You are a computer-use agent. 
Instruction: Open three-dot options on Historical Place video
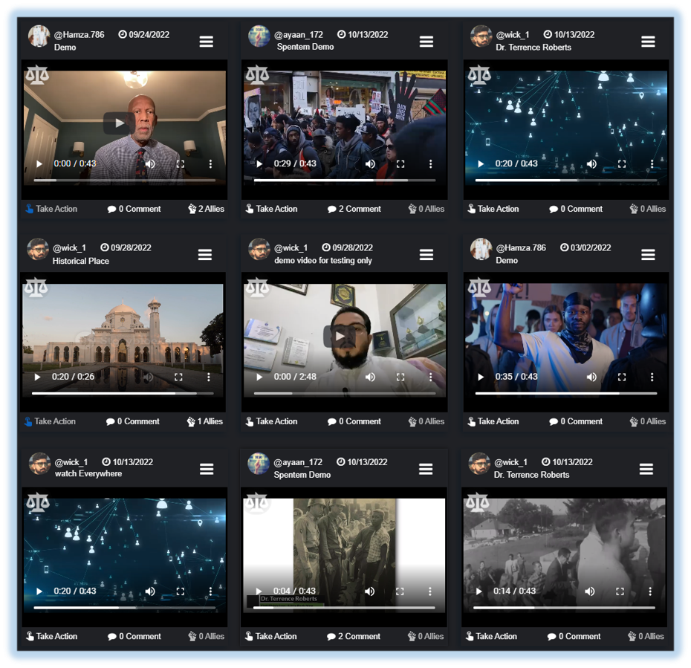click(x=209, y=377)
